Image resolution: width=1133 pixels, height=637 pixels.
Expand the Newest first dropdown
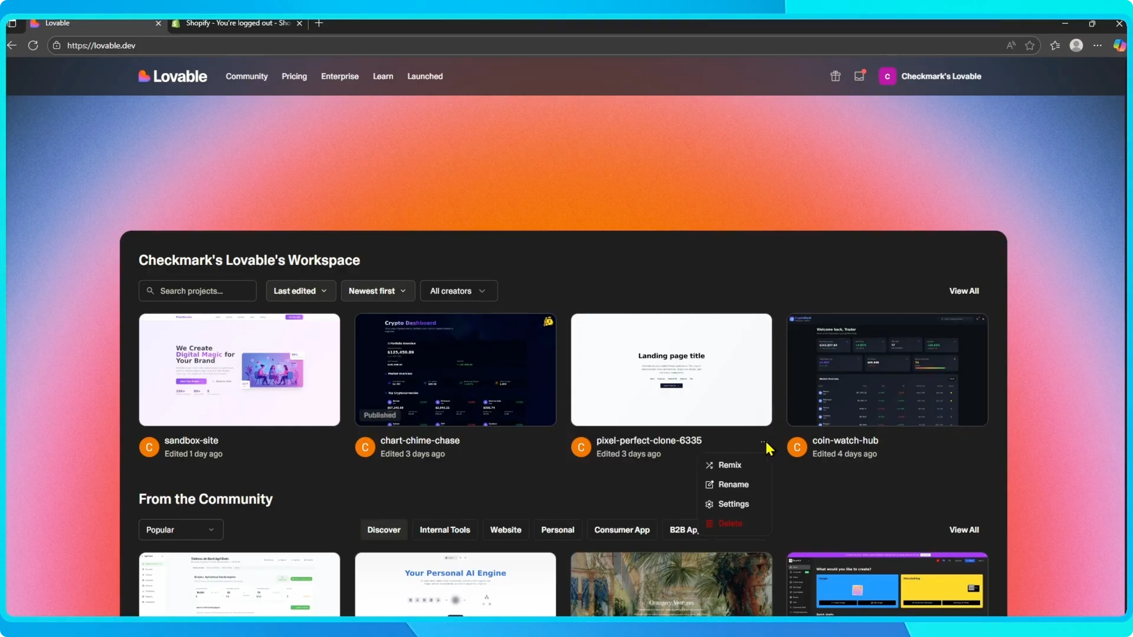[x=378, y=291]
